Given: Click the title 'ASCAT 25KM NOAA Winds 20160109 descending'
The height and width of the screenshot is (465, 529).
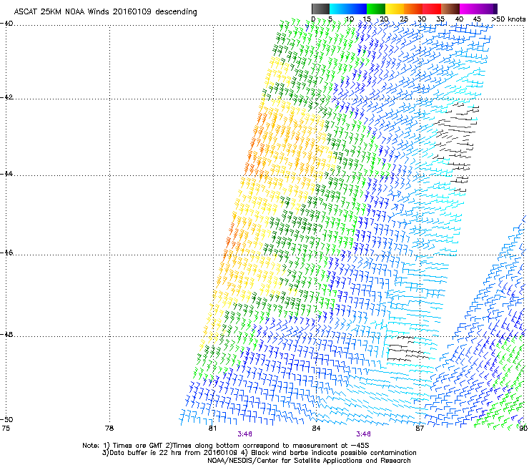Looking at the screenshot, I should 105,12.
